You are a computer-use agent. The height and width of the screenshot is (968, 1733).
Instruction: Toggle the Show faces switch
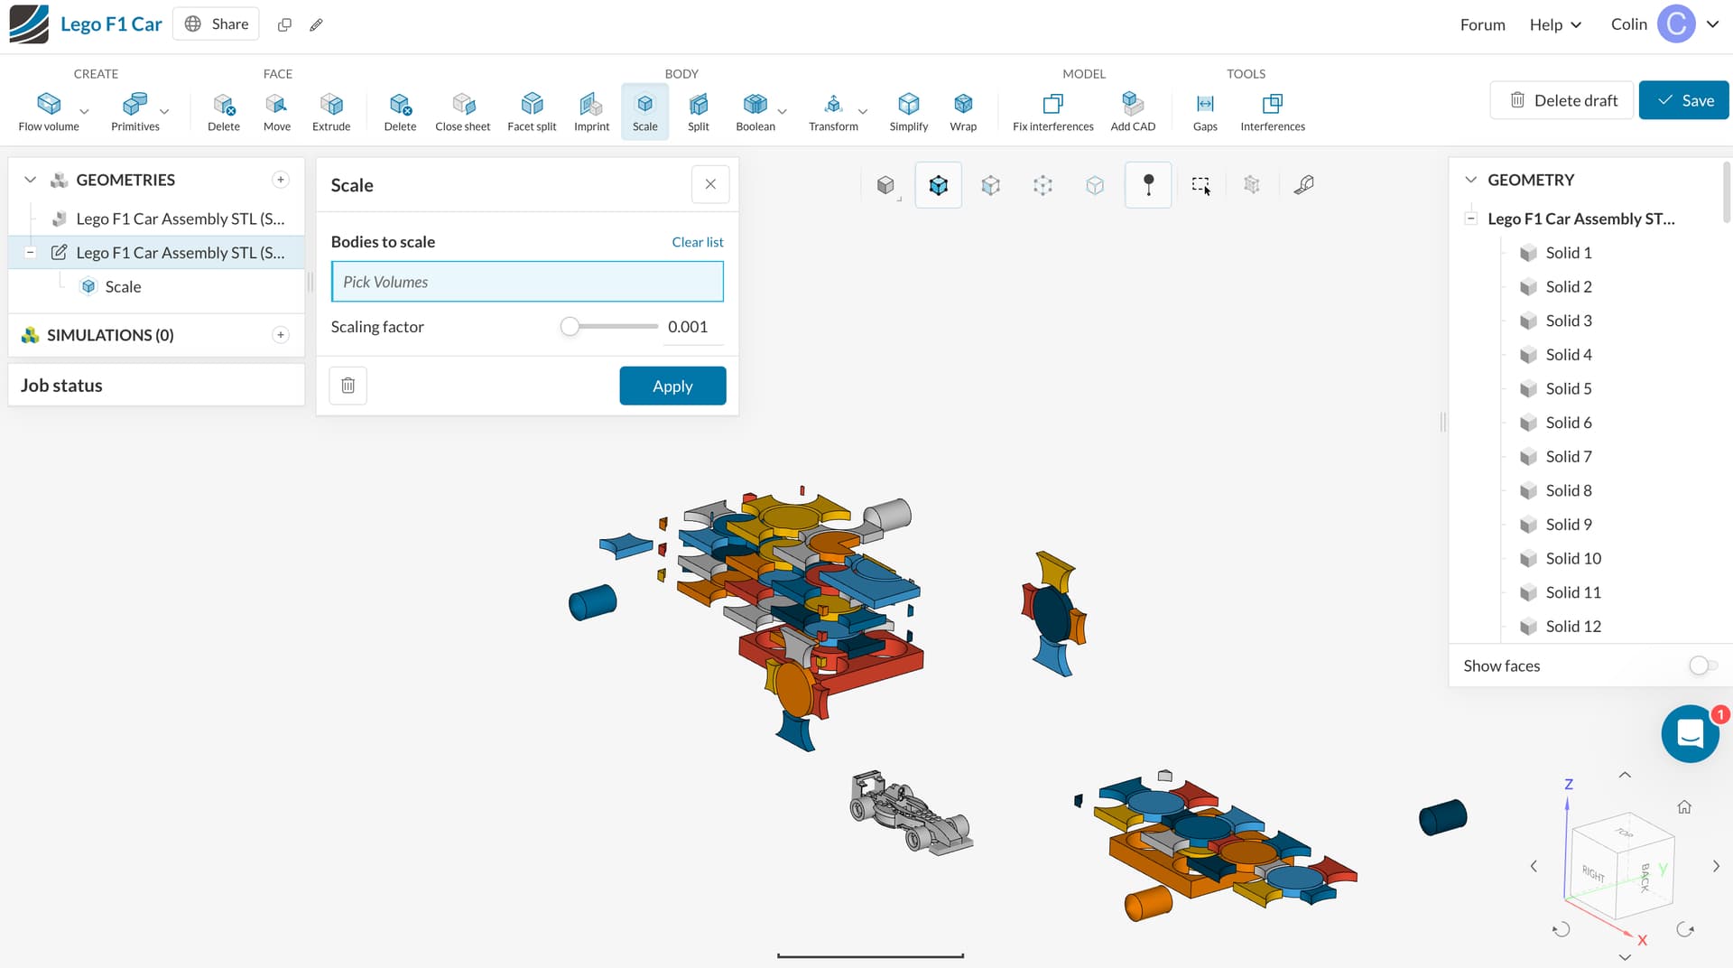[1702, 665]
